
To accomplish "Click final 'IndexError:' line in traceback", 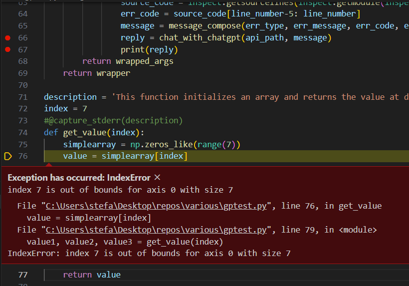I will (149, 254).
